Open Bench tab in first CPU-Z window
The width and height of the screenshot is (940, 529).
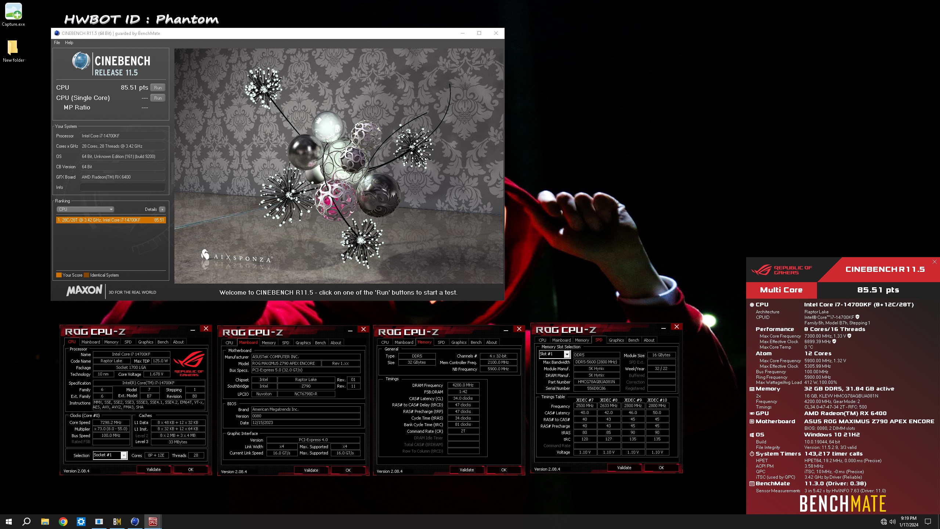(x=163, y=342)
